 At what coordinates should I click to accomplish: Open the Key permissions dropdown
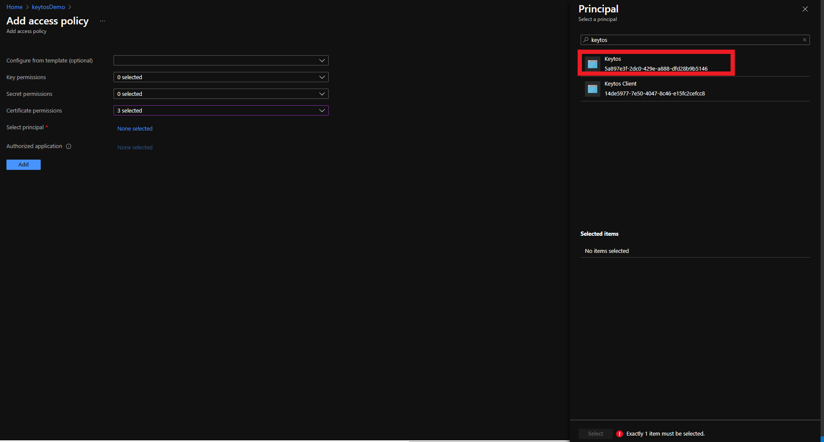(221, 77)
